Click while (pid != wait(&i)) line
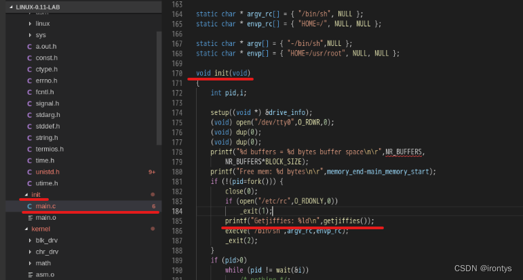The height and width of the screenshot is (280, 523). (267, 270)
